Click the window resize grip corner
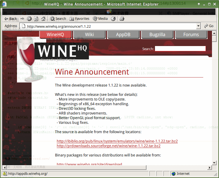The width and height of the screenshot is (219, 178). [x=215, y=174]
